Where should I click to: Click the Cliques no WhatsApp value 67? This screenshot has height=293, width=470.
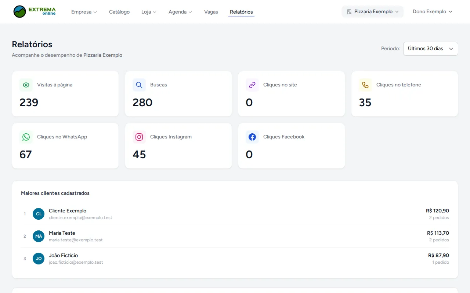tap(26, 155)
